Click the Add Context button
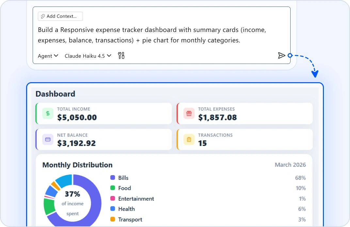This screenshot has width=350, height=227. click(60, 16)
